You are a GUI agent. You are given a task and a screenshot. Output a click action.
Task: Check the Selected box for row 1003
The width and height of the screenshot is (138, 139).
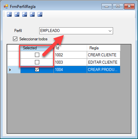(37, 62)
